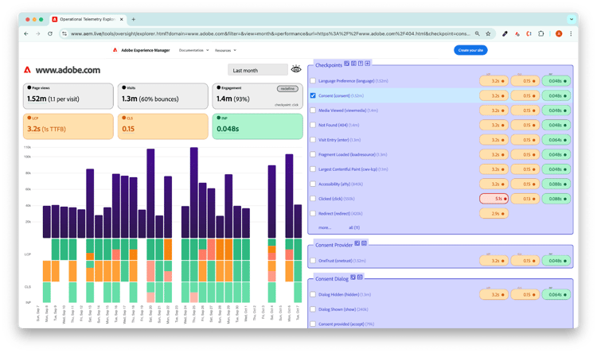Click the second icon beside Consent Dialog heading

click(360, 277)
